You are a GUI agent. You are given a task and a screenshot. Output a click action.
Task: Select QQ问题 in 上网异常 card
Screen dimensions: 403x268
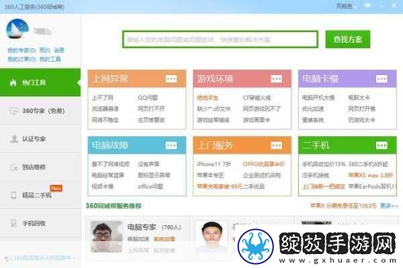148,98
